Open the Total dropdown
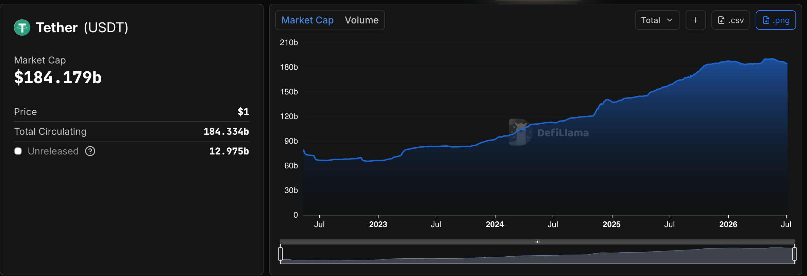The width and height of the screenshot is (807, 276). (x=657, y=20)
